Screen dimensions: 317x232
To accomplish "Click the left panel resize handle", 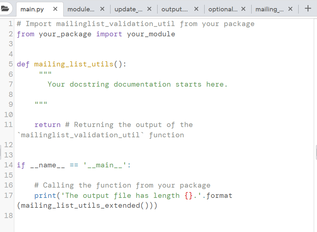I will tap(0, 152).
